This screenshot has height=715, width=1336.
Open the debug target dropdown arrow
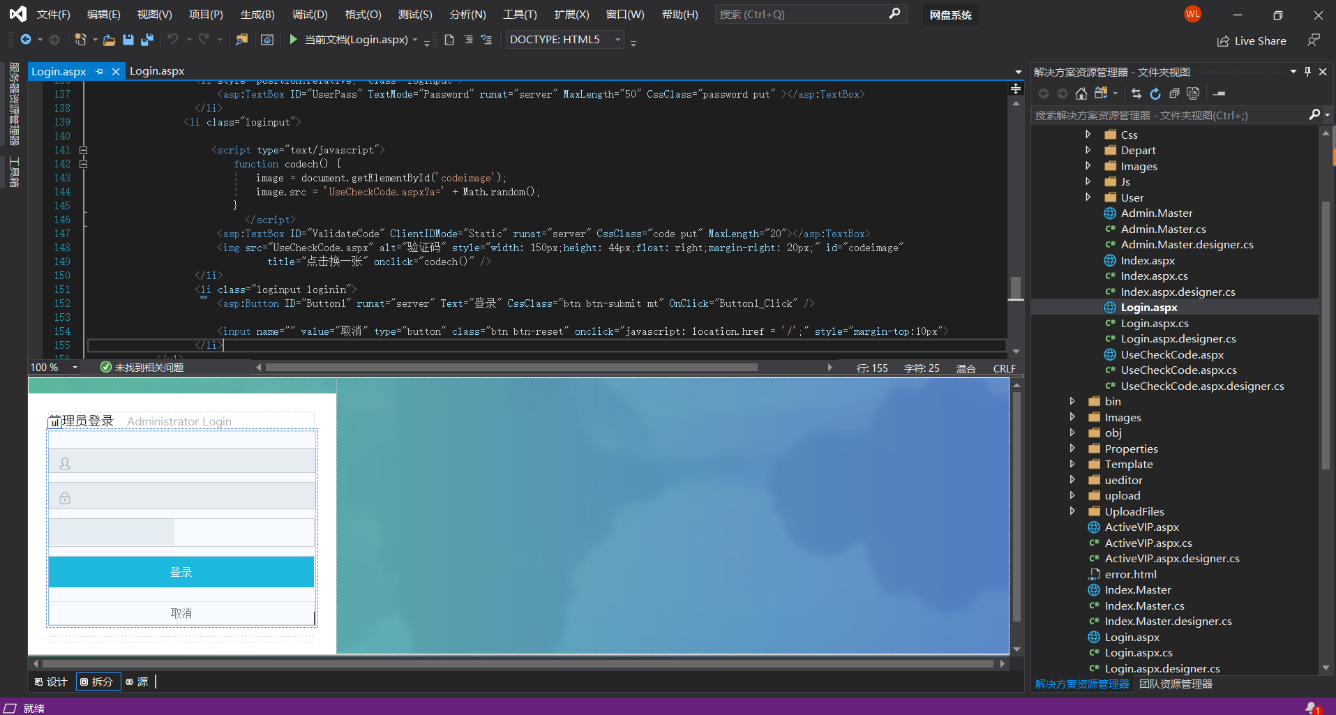point(415,40)
